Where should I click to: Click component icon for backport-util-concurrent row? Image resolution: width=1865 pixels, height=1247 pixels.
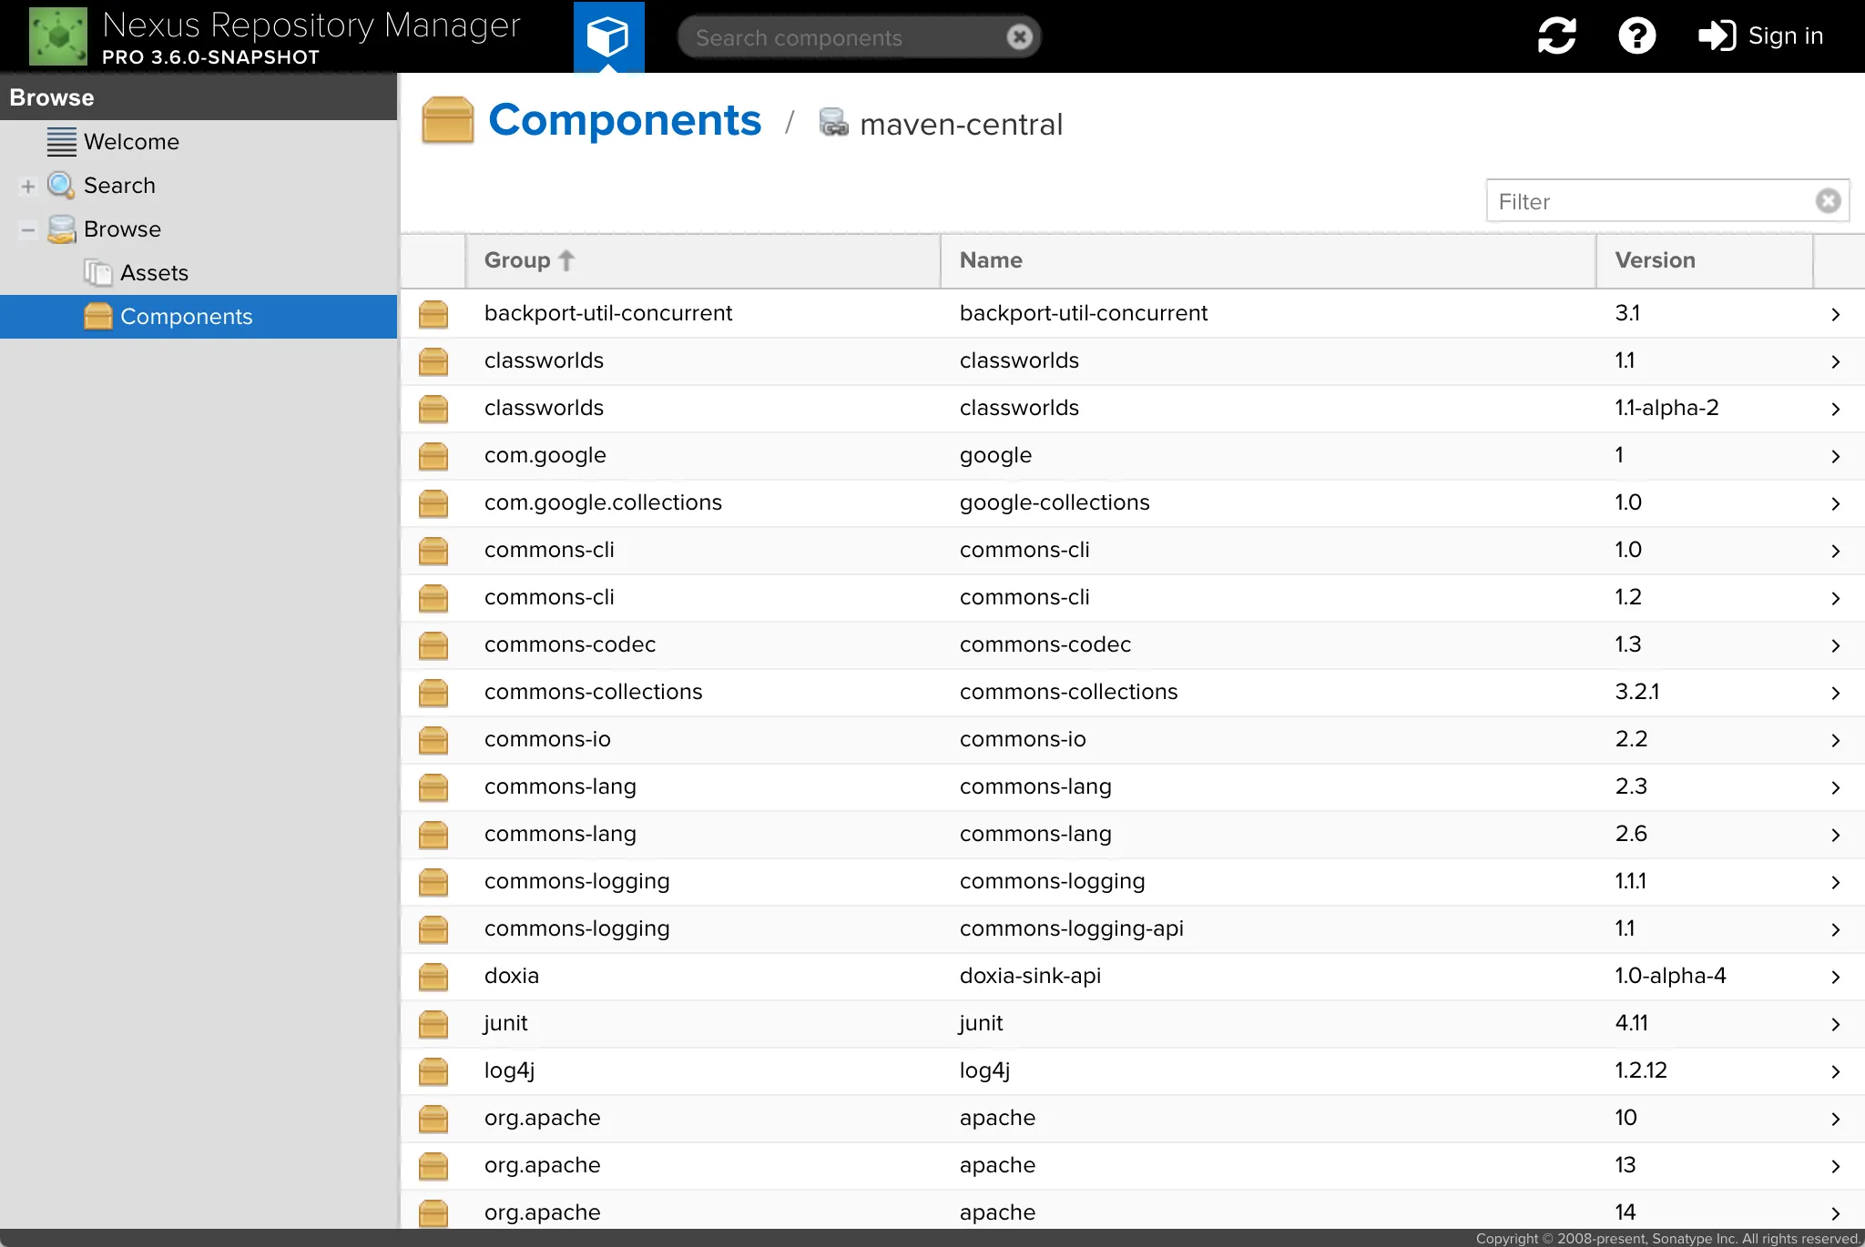[x=433, y=314]
